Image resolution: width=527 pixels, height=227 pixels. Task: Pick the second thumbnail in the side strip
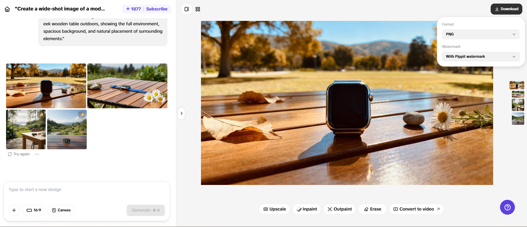click(518, 94)
